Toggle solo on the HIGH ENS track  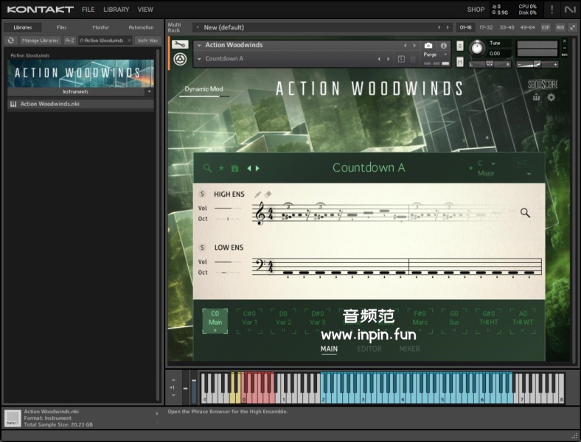(x=202, y=194)
